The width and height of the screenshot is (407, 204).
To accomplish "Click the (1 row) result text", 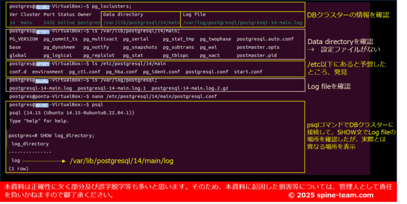I will (x=19, y=169).
